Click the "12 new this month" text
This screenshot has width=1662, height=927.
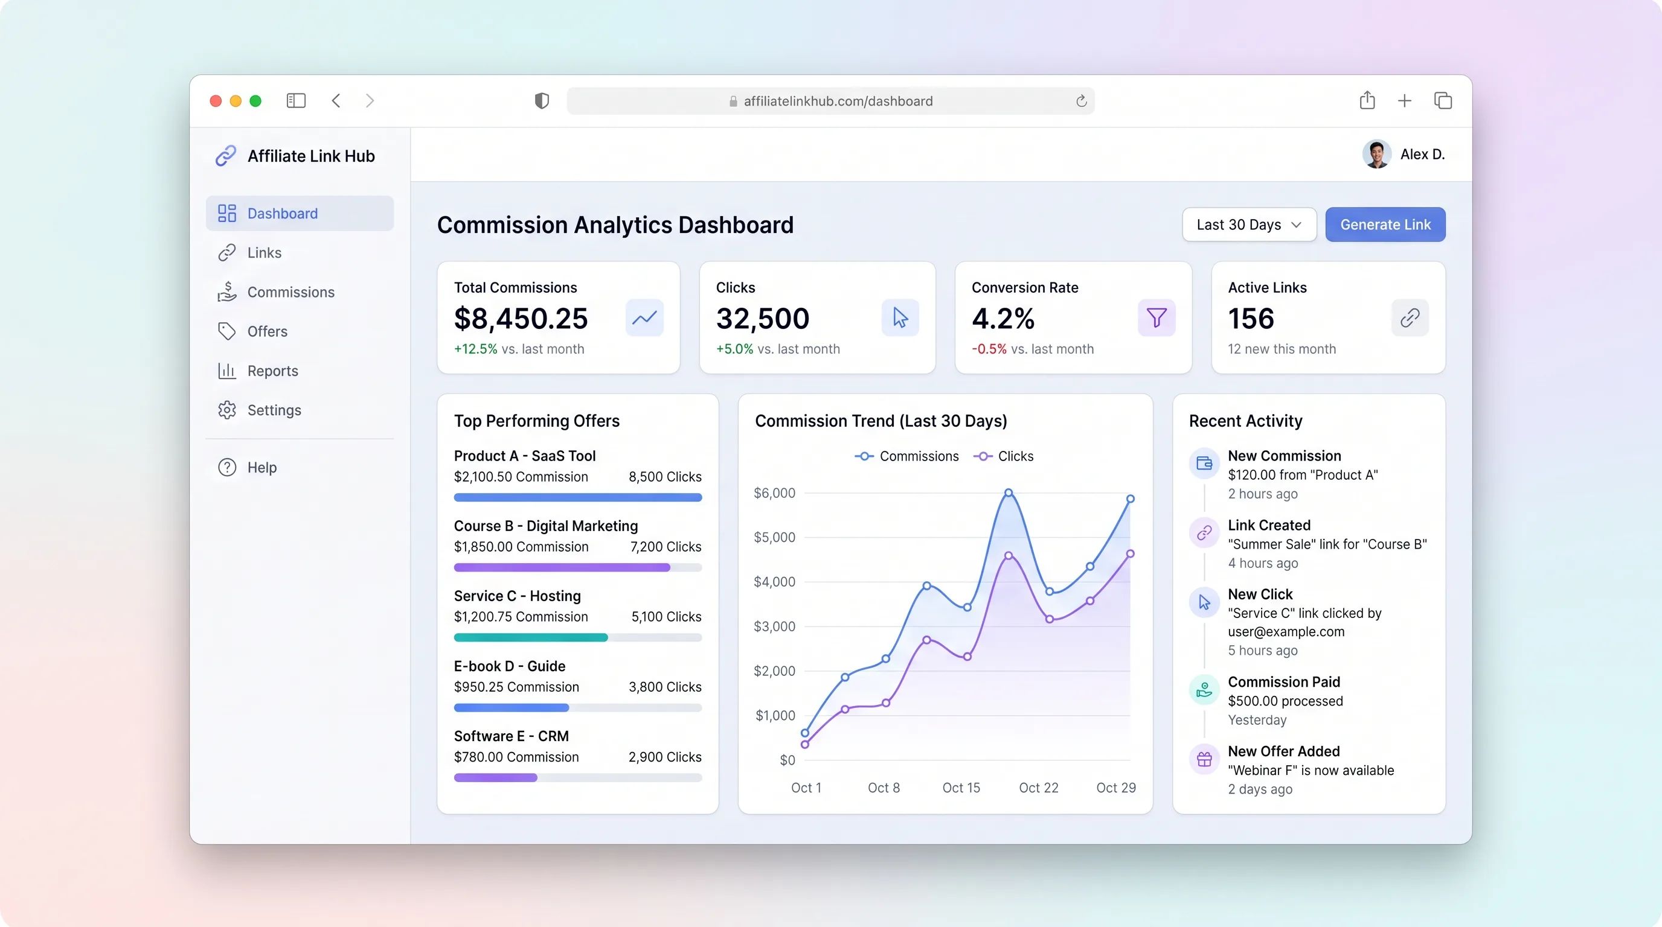(1282, 349)
